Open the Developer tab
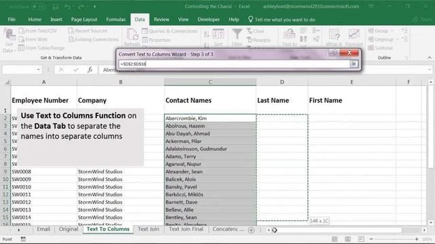435x244 pixels. (209, 20)
